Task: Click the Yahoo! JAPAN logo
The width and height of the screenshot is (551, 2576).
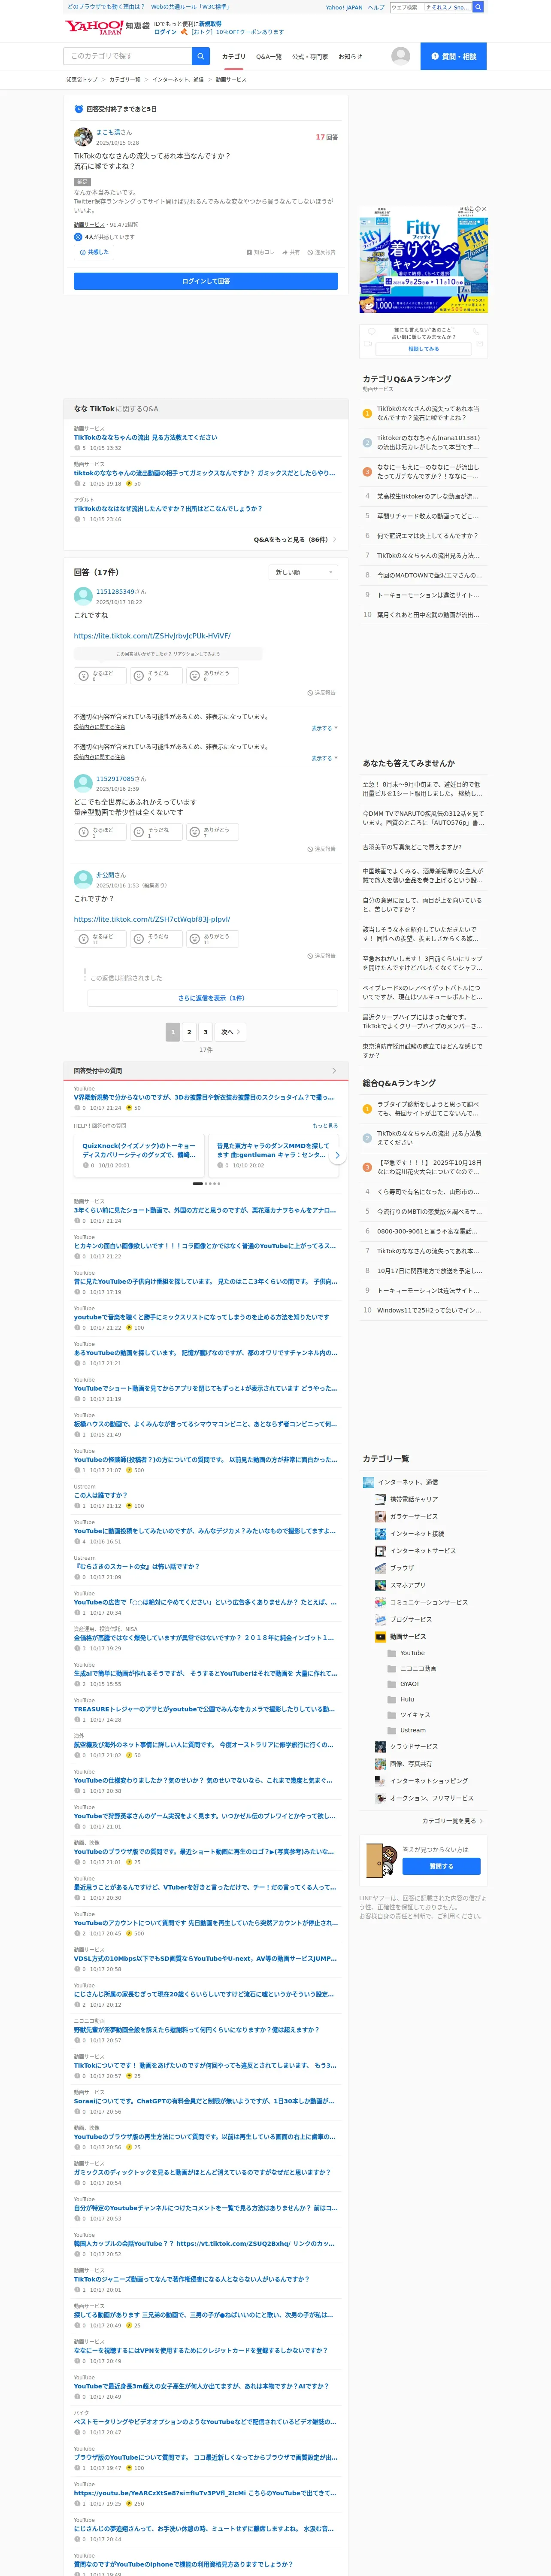Action: coord(93,27)
